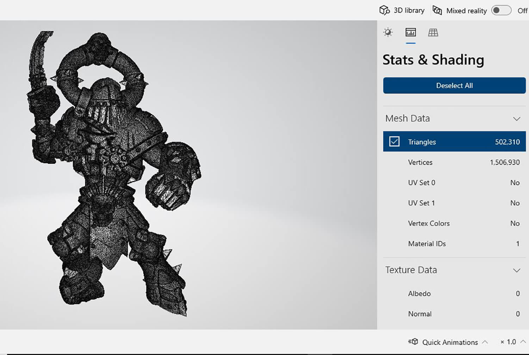Screen dimensions: 529x355
Task: Uncheck the Triangles checkbox
Action: point(394,142)
